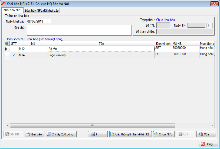
Task: Click the Đơn vị tính column header
Action: coord(163,43)
